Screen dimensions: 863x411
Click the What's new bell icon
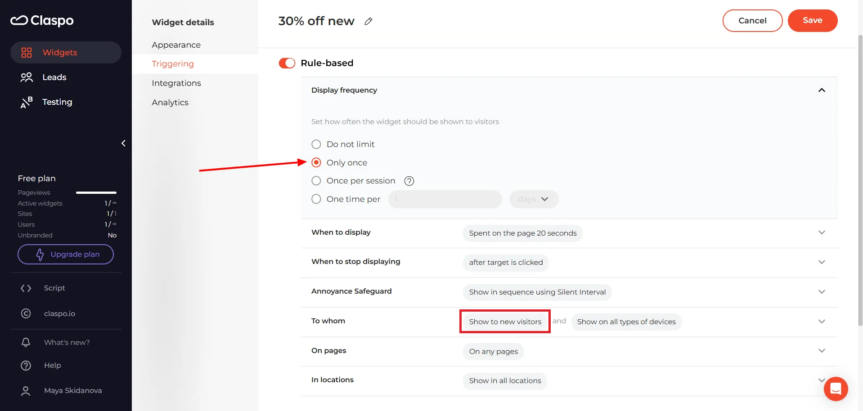26,342
